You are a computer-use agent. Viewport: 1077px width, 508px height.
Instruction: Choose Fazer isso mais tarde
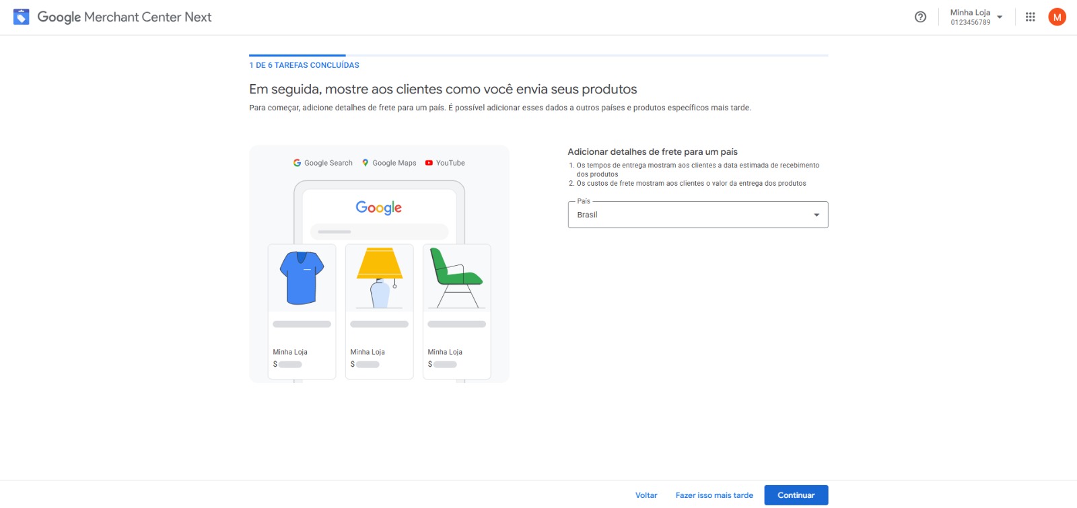714,495
